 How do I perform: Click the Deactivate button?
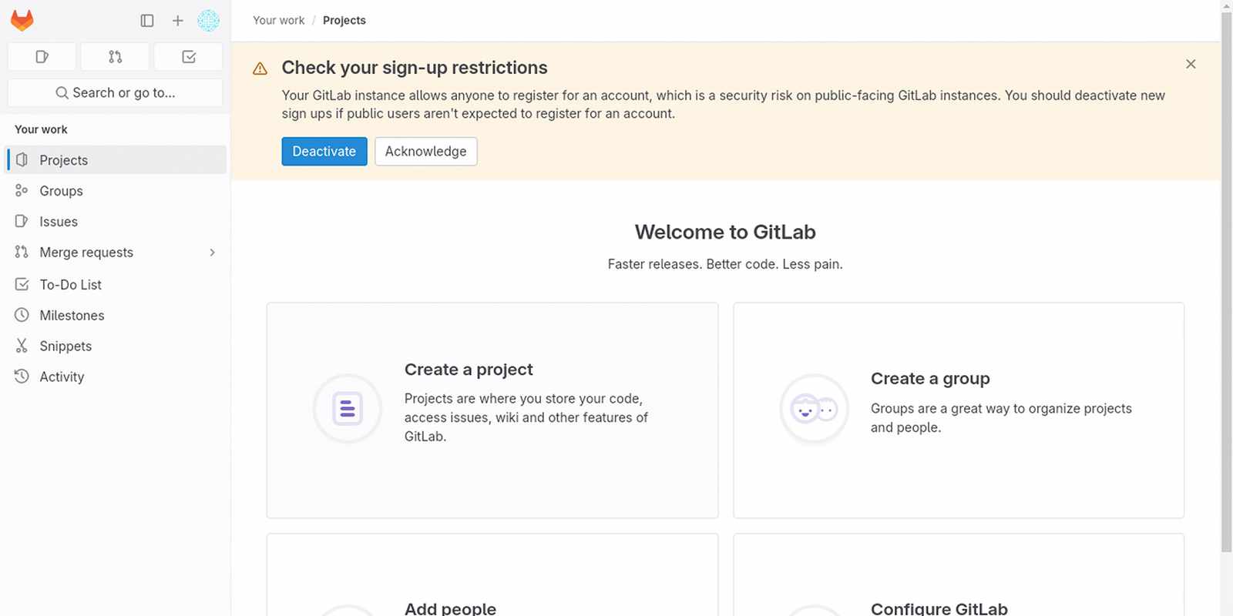click(324, 152)
